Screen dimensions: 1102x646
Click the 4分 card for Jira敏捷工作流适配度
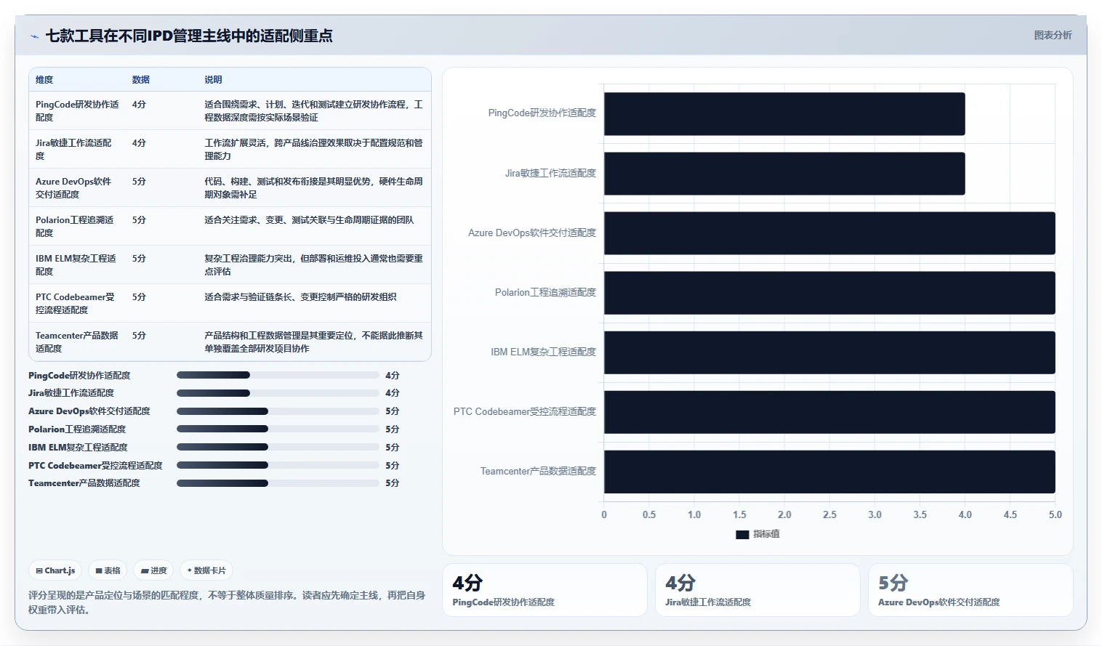point(757,590)
